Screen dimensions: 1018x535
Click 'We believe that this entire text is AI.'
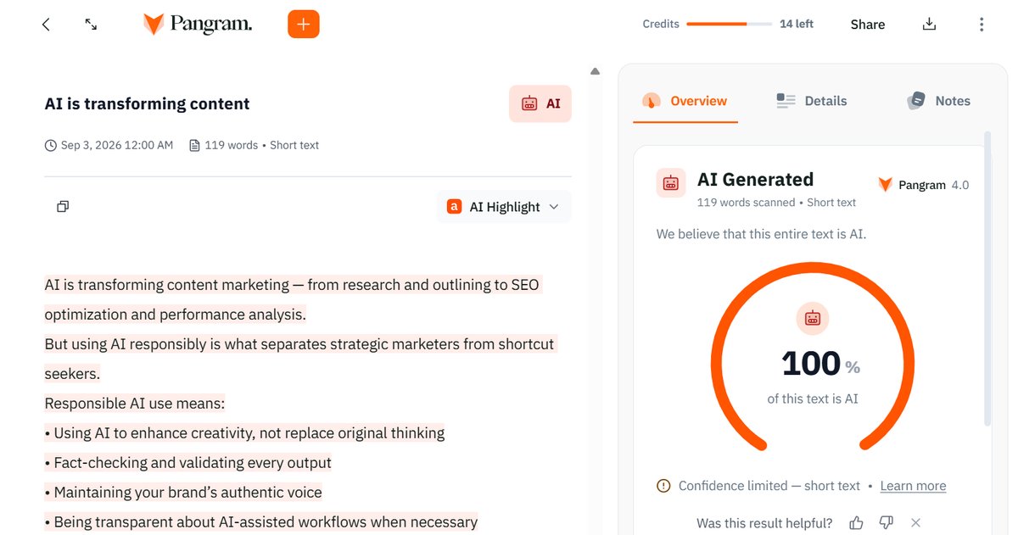pyautogui.click(x=761, y=233)
